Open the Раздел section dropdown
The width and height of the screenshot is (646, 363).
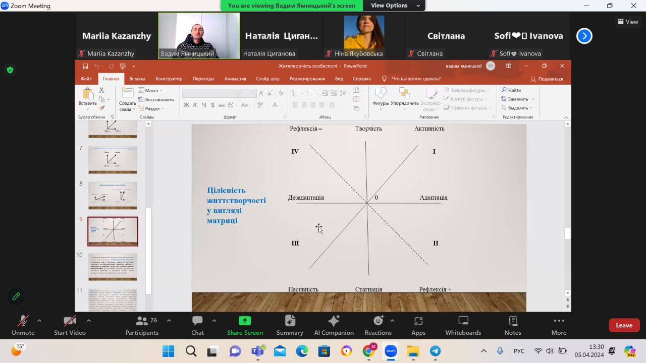[150, 108]
